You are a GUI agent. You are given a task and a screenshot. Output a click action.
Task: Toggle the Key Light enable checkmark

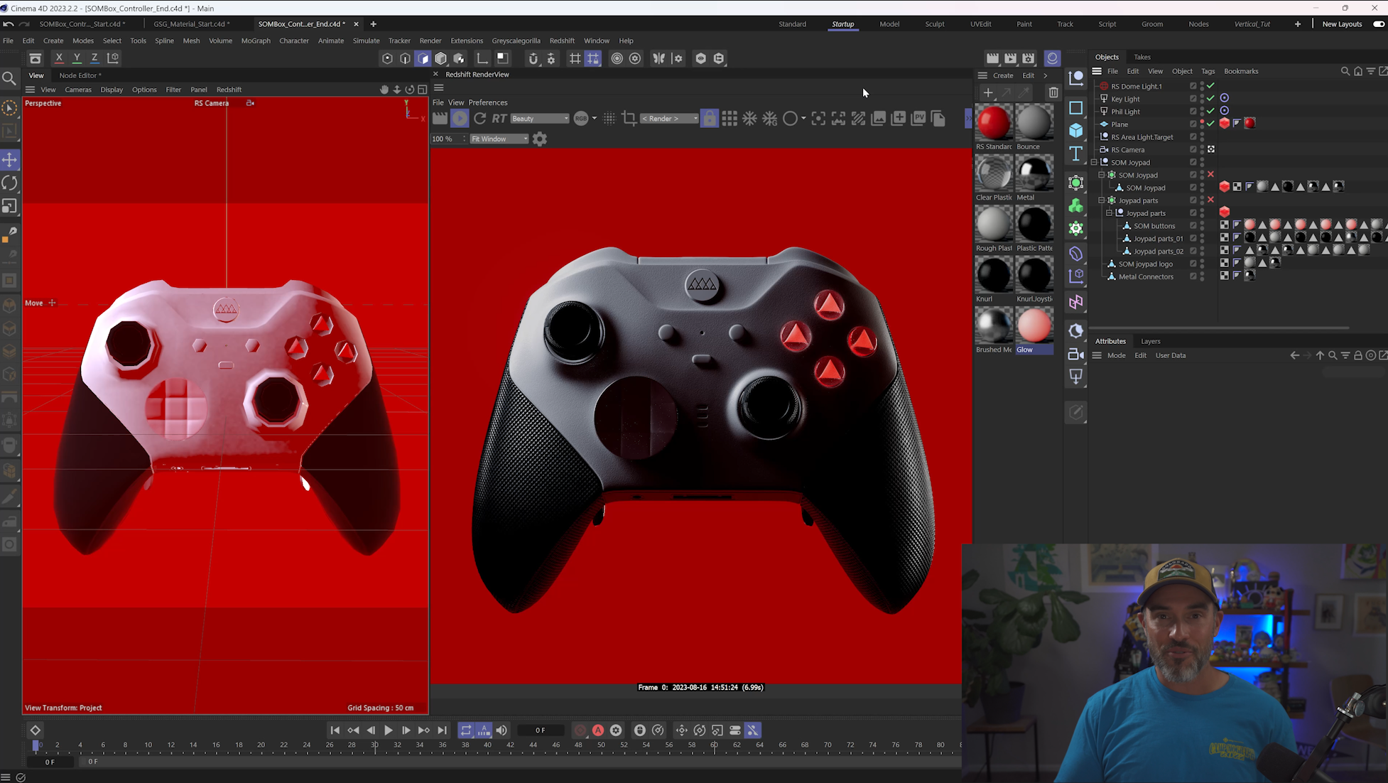pyautogui.click(x=1210, y=99)
